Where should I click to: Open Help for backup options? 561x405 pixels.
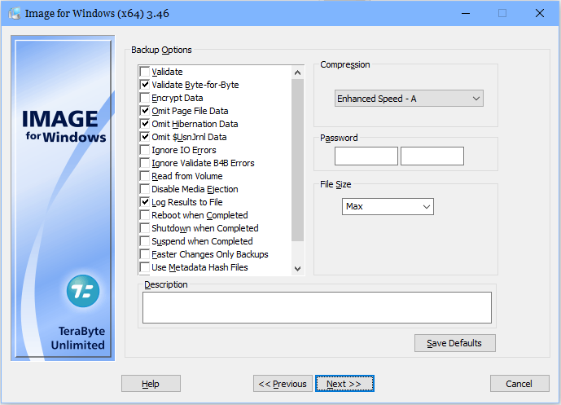(x=151, y=384)
